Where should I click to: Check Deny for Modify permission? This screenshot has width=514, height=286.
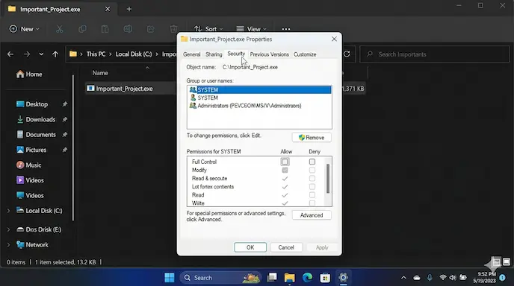312,170
